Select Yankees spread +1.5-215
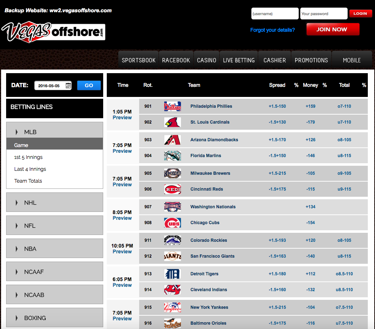This screenshot has height=329, width=375. [277, 307]
